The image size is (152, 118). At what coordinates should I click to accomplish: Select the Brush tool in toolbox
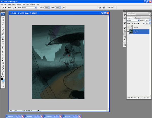[x=3, y=37]
